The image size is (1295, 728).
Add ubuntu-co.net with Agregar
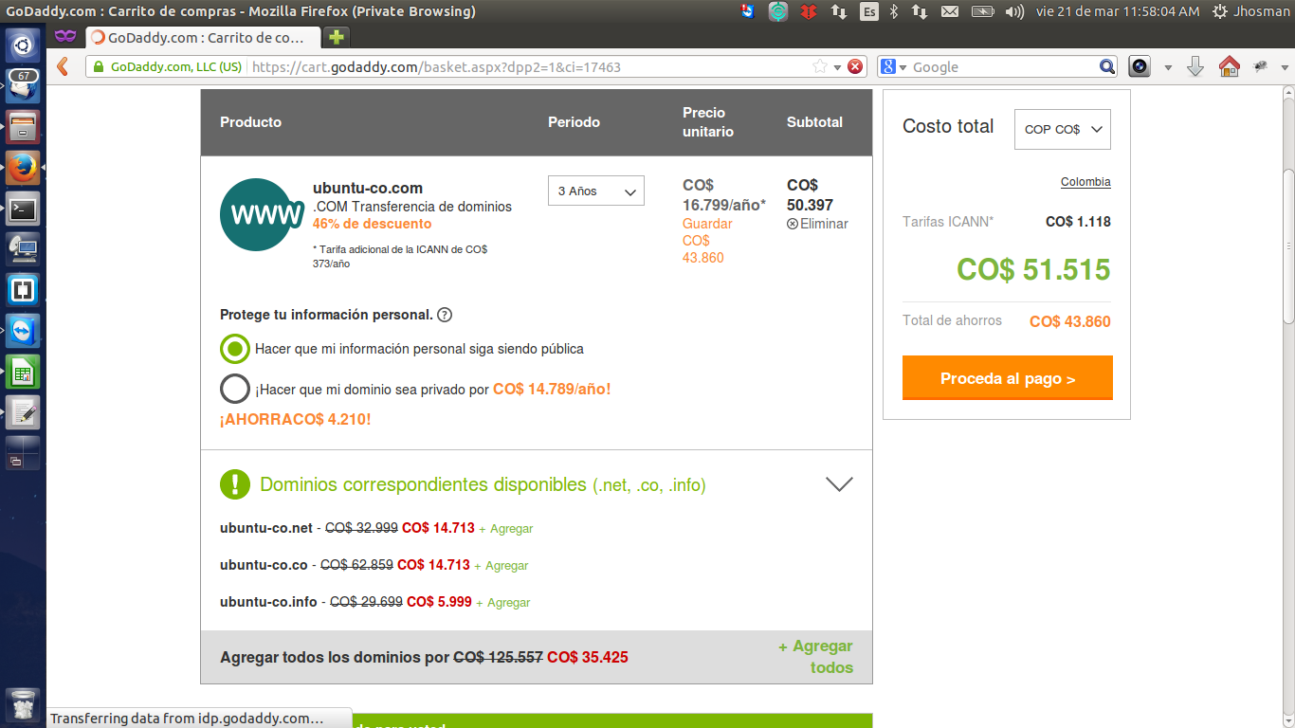click(x=506, y=529)
